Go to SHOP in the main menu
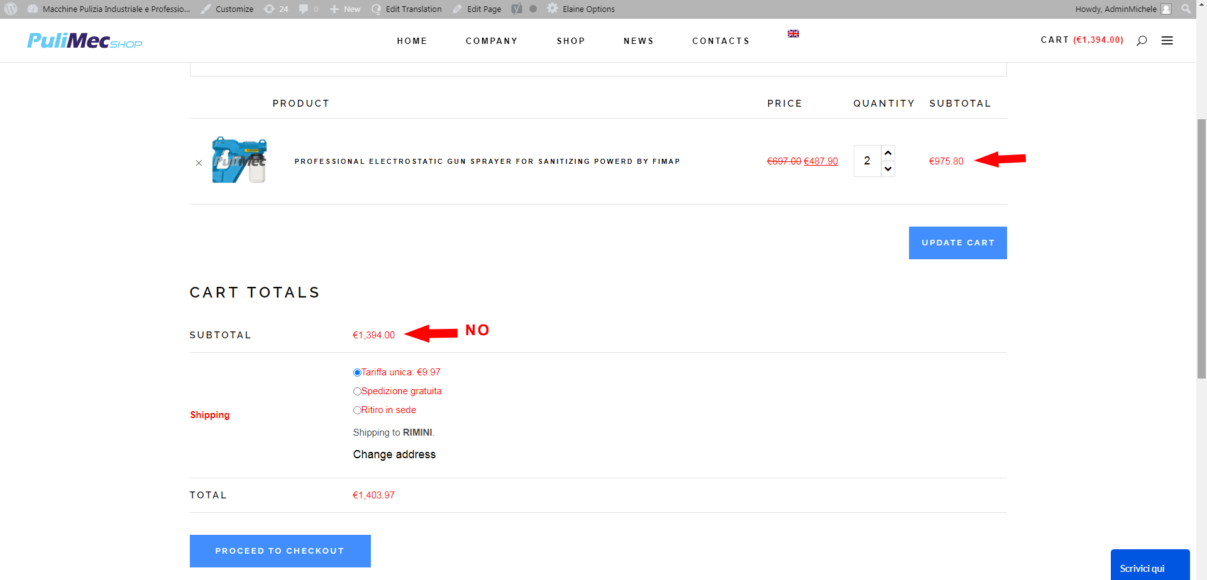The height and width of the screenshot is (580, 1207). 570,41
